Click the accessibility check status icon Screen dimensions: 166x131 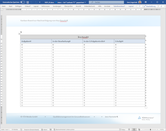[x=54, y=129]
